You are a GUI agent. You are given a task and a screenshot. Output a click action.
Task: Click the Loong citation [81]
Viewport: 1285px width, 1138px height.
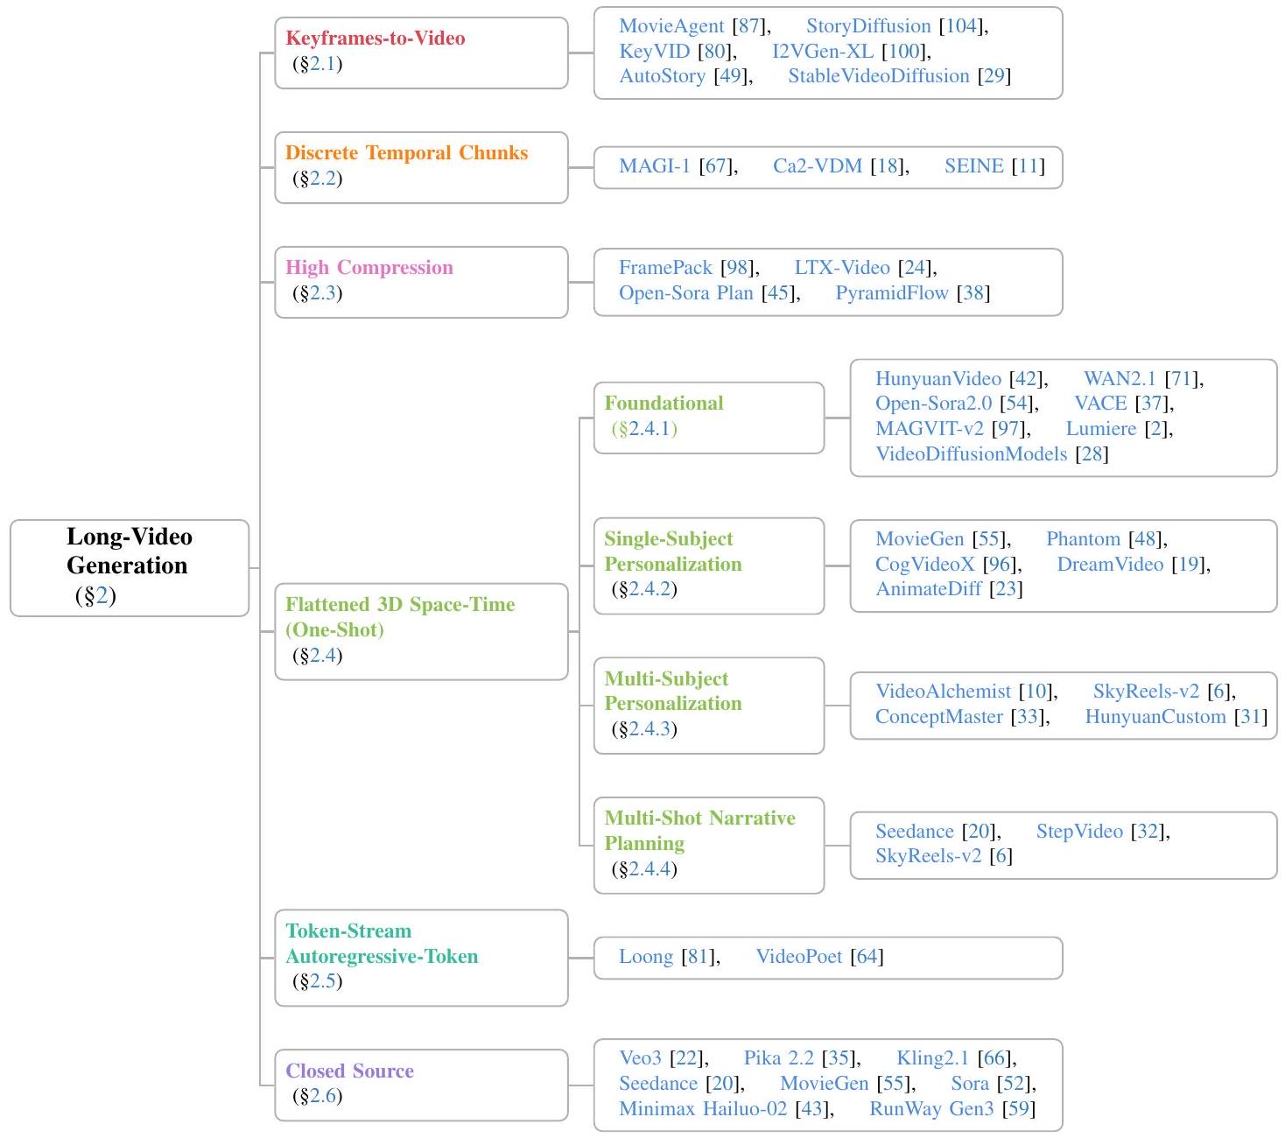[699, 957]
